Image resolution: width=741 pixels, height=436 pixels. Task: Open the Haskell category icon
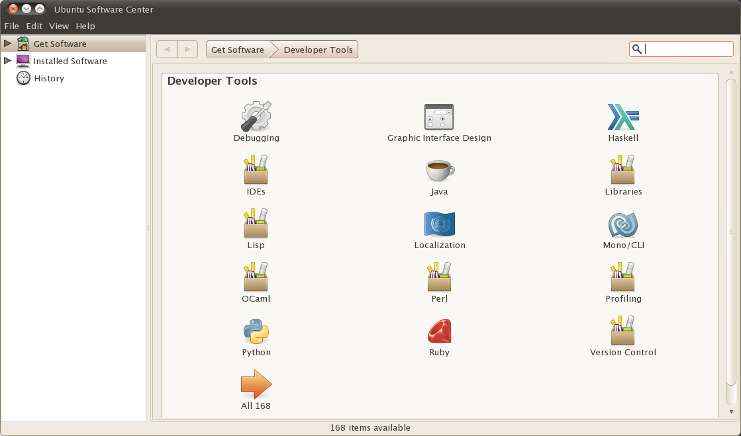point(623,116)
